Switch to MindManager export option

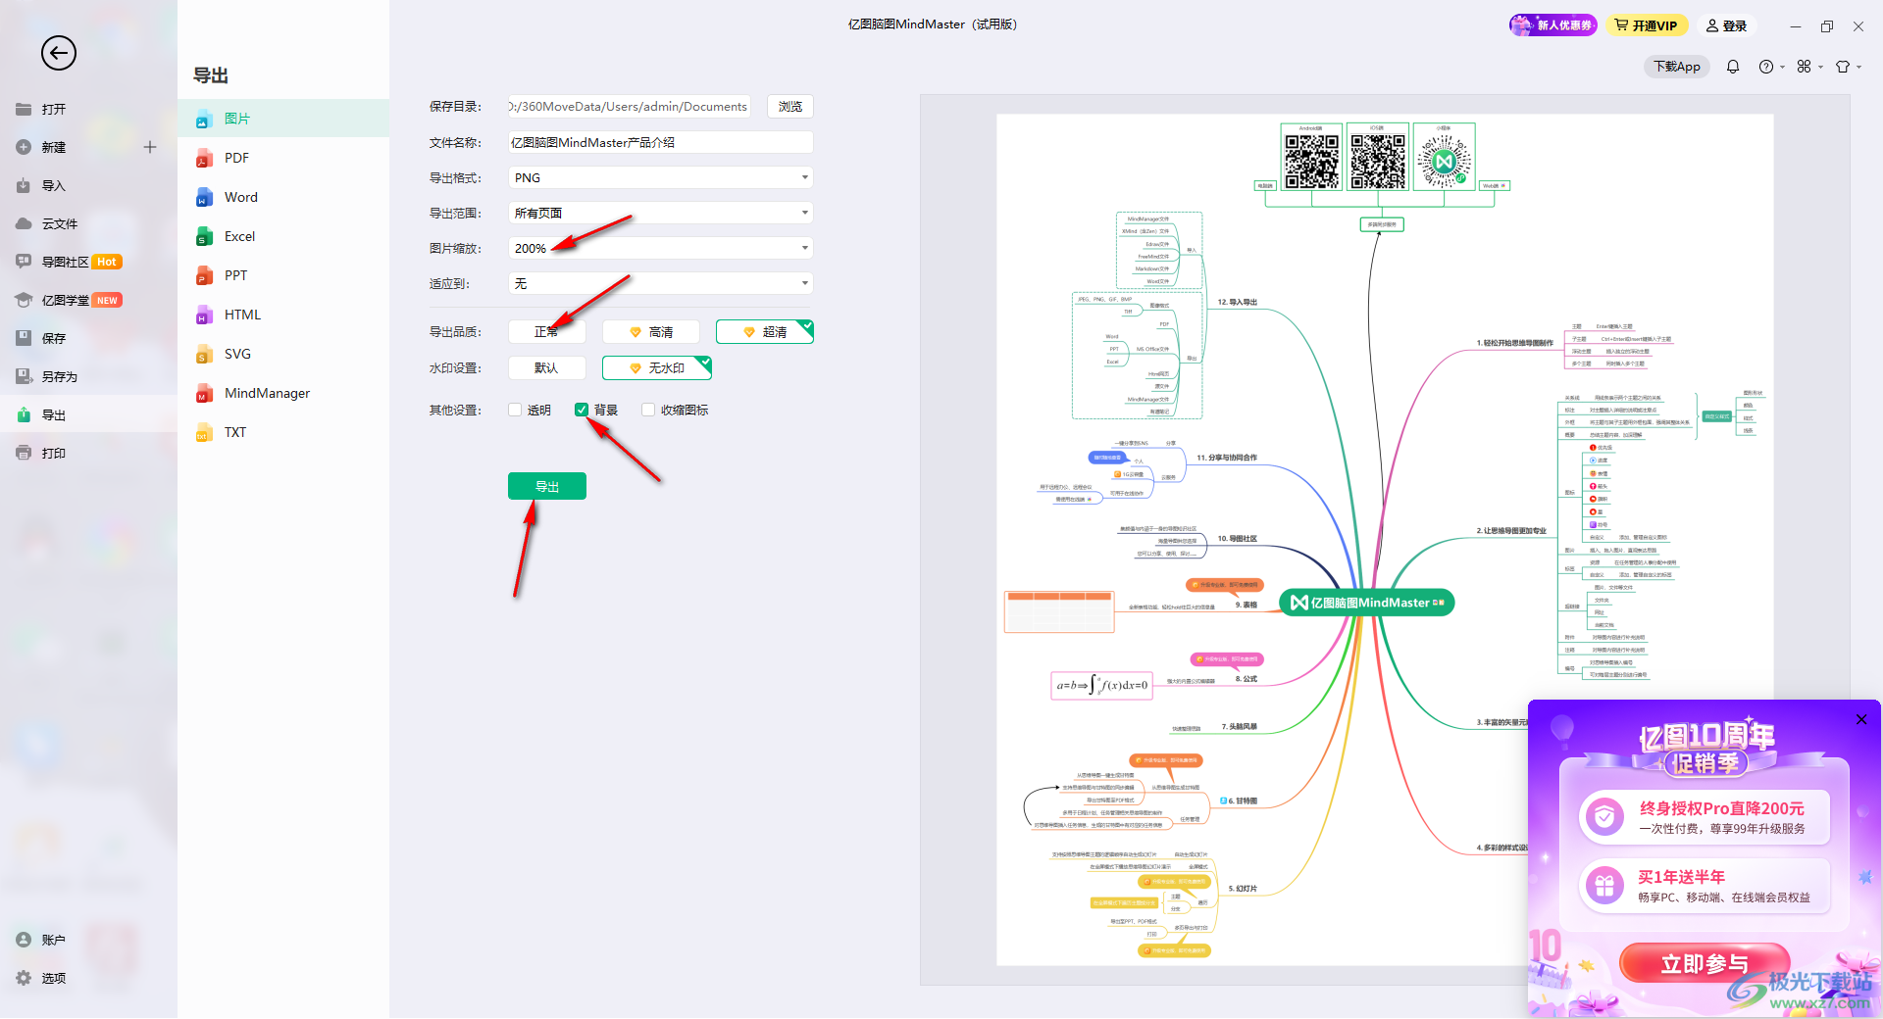pos(283,393)
